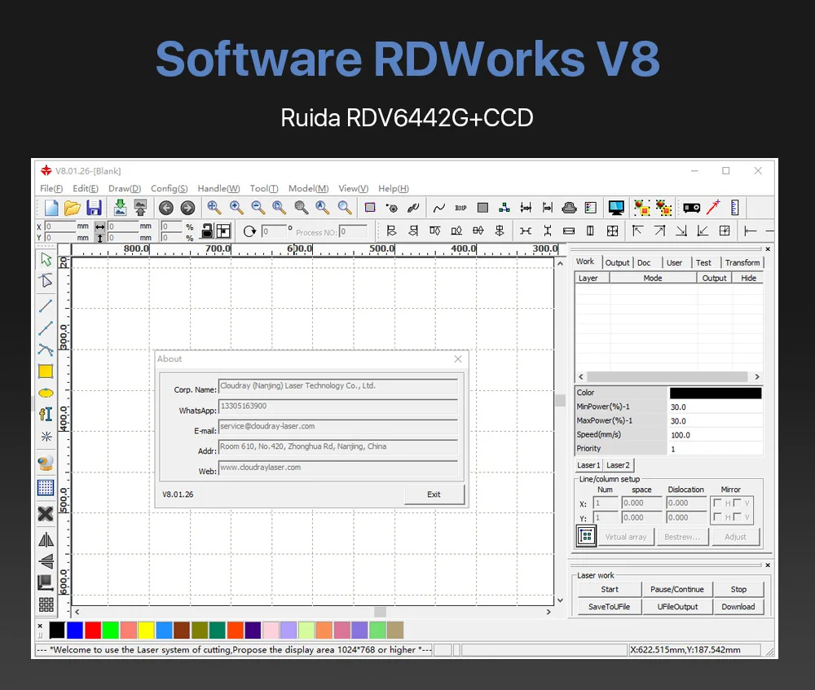Screen dimensions: 815x690
Task: Undo with the left arrow icon
Action: (x=165, y=208)
